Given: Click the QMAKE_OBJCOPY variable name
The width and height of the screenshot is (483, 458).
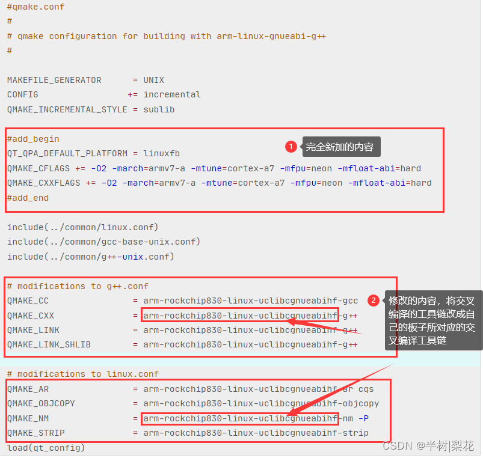Looking at the screenshot, I should coord(41,403).
